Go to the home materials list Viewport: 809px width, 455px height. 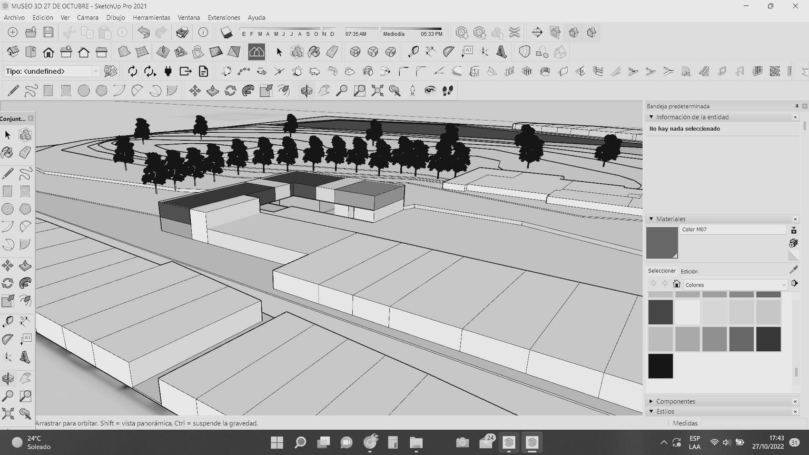pos(677,284)
